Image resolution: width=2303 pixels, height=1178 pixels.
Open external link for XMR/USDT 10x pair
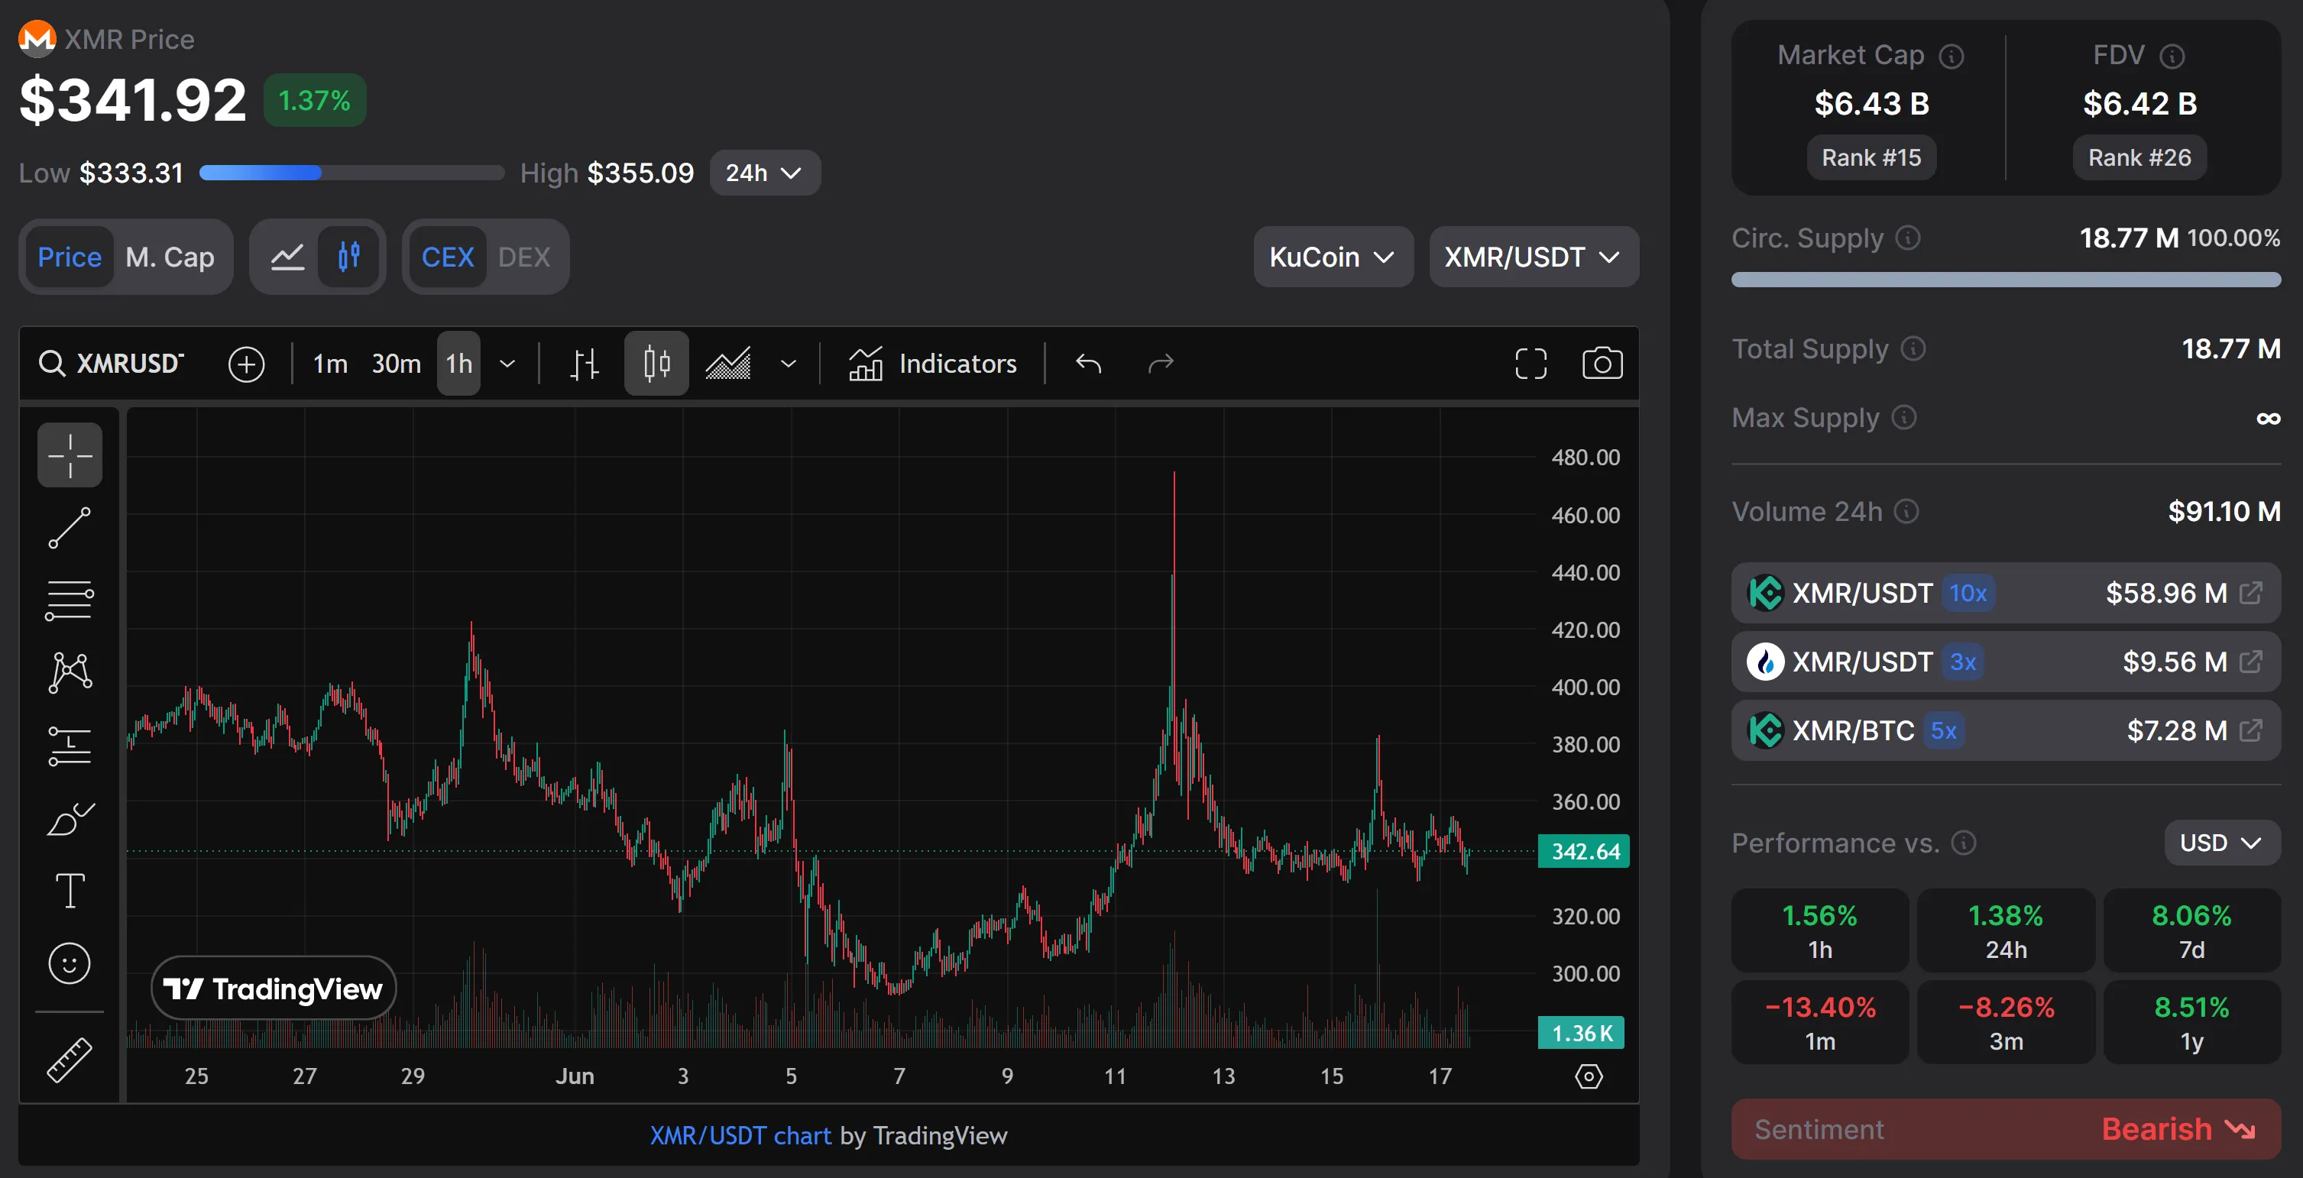tap(2250, 593)
